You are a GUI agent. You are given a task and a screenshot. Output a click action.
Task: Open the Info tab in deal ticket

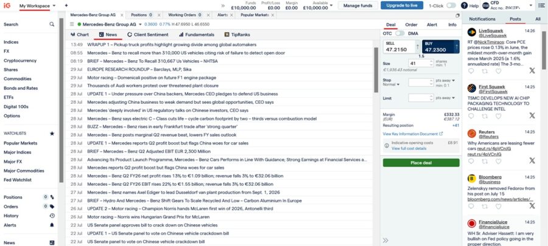click(452, 25)
